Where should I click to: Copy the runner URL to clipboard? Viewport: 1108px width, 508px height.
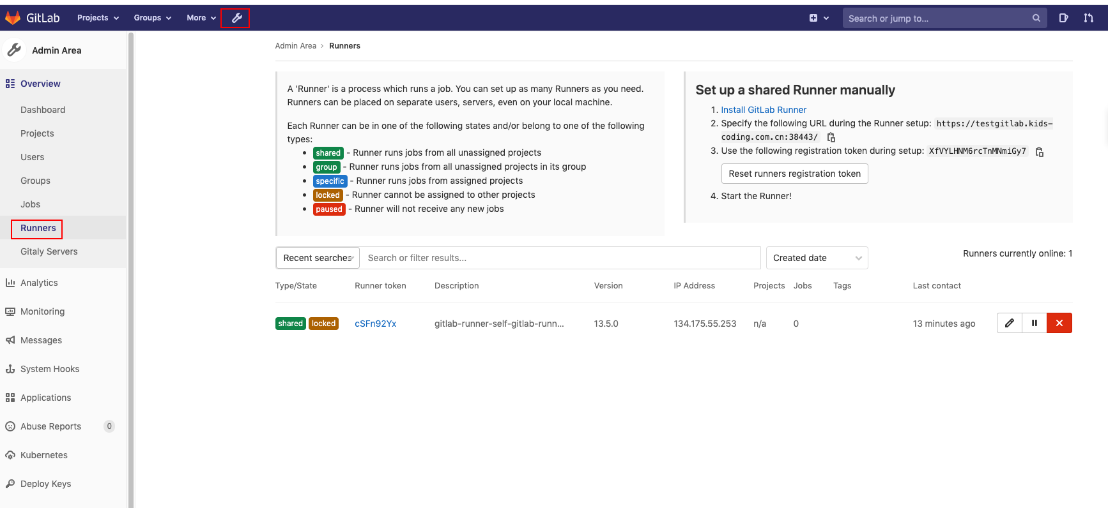pyautogui.click(x=831, y=137)
